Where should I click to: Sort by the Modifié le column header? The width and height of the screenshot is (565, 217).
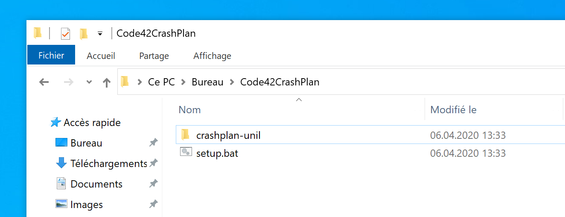click(x=453, y=110)
